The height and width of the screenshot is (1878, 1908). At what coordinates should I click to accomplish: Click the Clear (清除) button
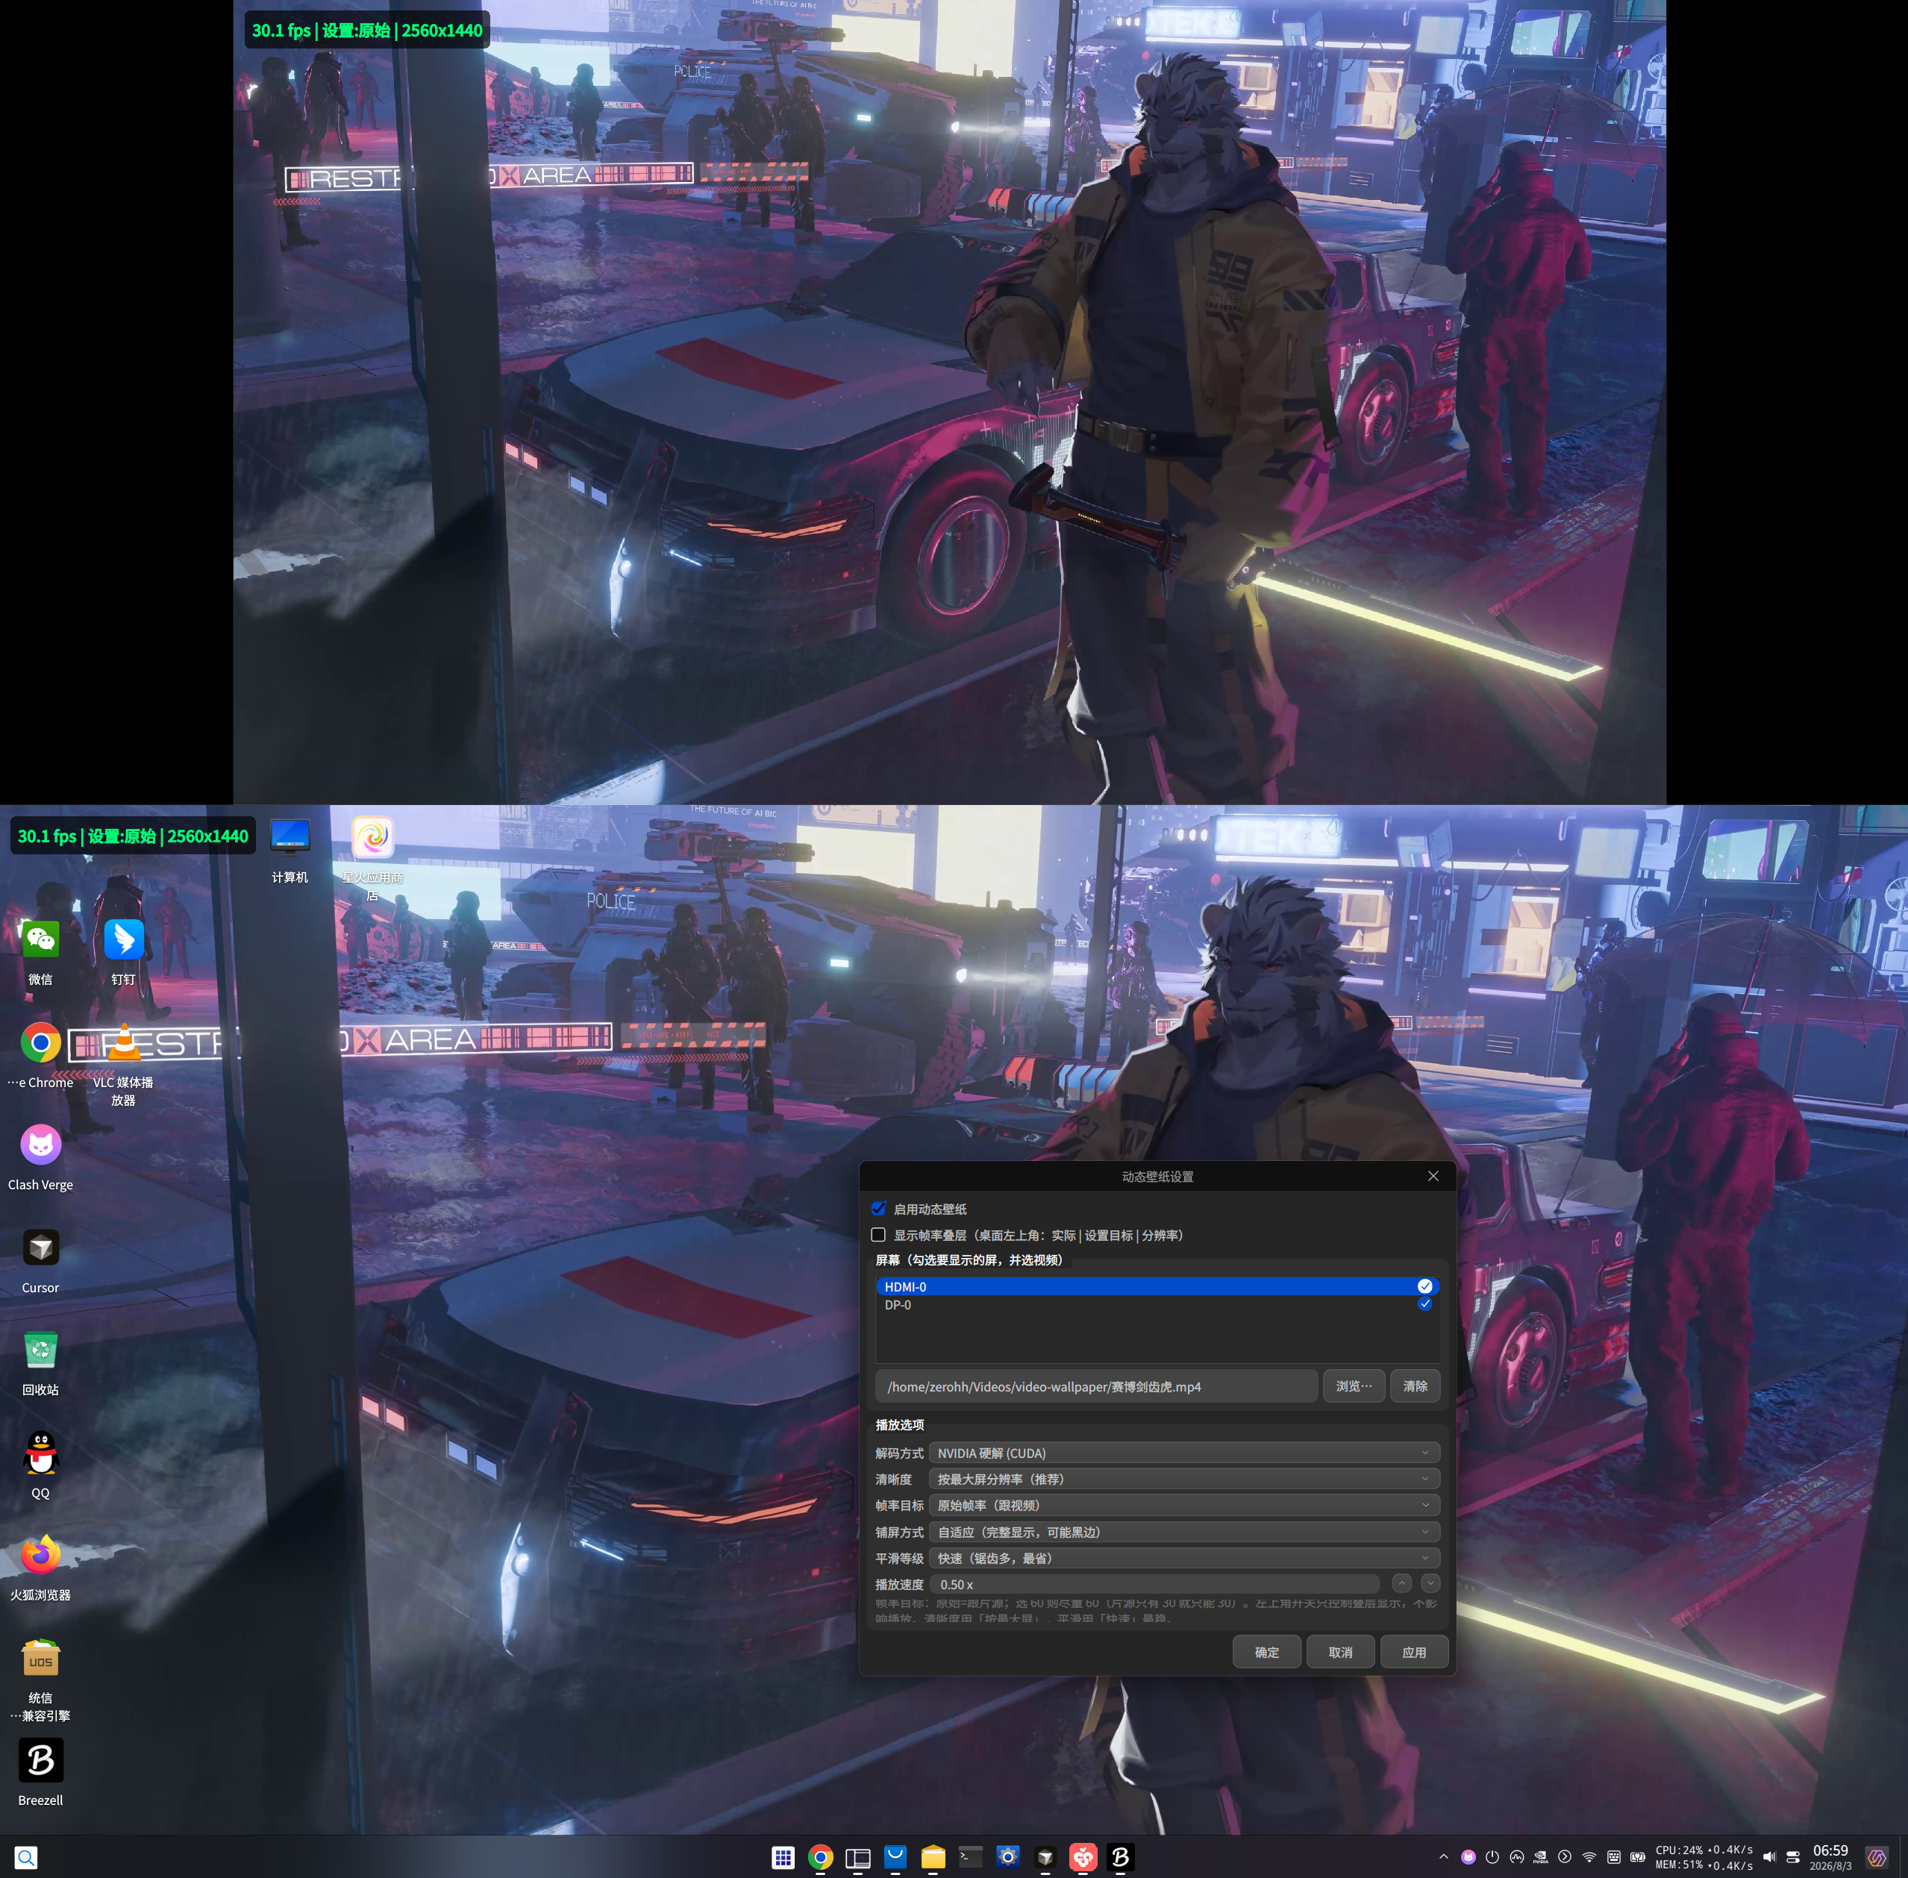point(1415,1386)
